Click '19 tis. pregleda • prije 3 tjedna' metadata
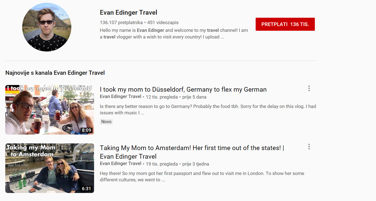Screen dimensions: 376x201 click(x=177, y=164)
